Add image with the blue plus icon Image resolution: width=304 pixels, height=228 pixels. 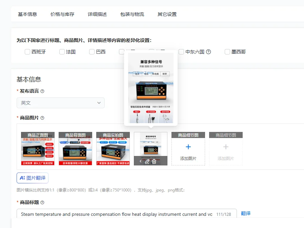pos(188,147)
